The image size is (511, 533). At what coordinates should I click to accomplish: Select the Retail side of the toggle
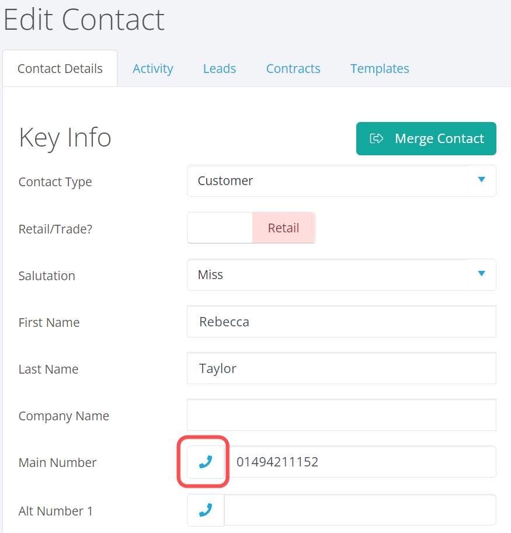click(x=283, y=228)
